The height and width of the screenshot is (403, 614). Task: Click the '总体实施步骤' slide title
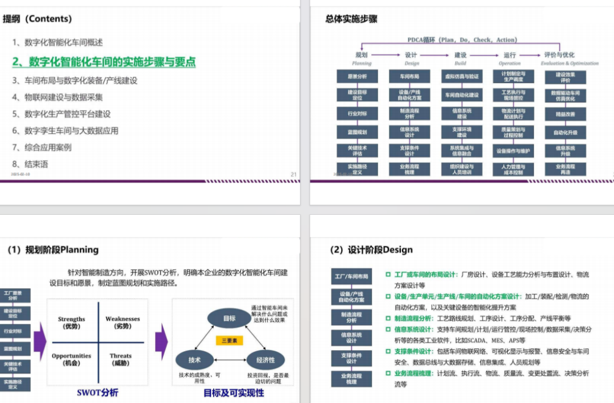pos(351,19)
